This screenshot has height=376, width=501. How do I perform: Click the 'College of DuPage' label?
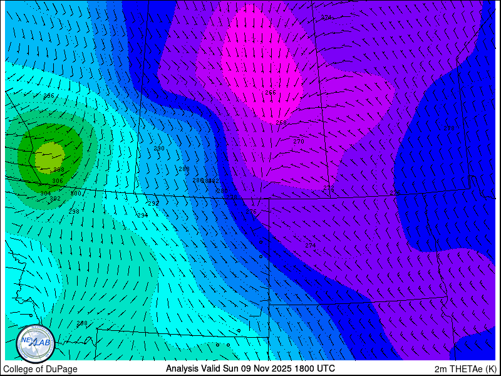[40, 369]
